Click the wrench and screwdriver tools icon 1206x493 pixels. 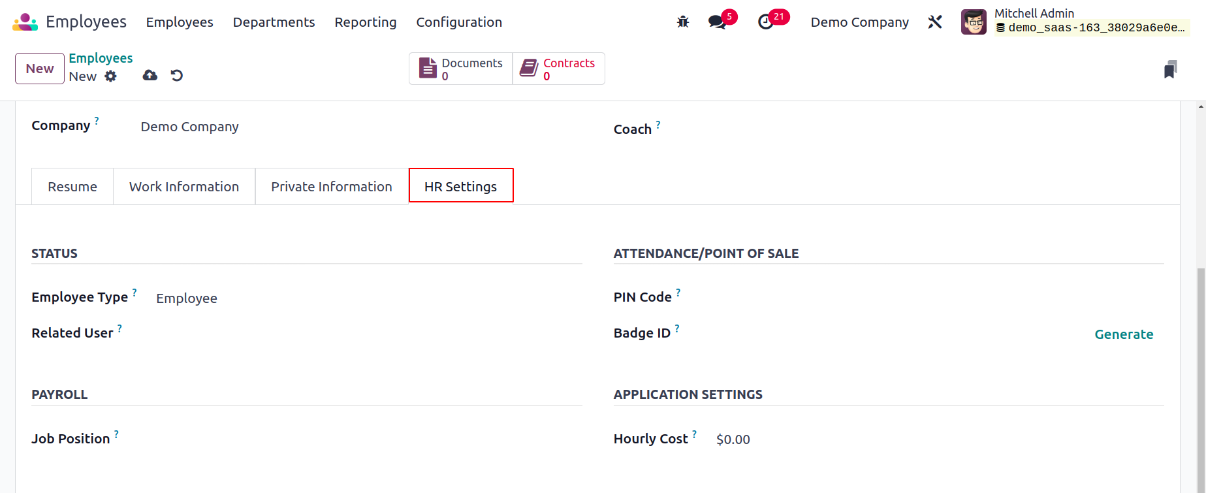[935, 22]
